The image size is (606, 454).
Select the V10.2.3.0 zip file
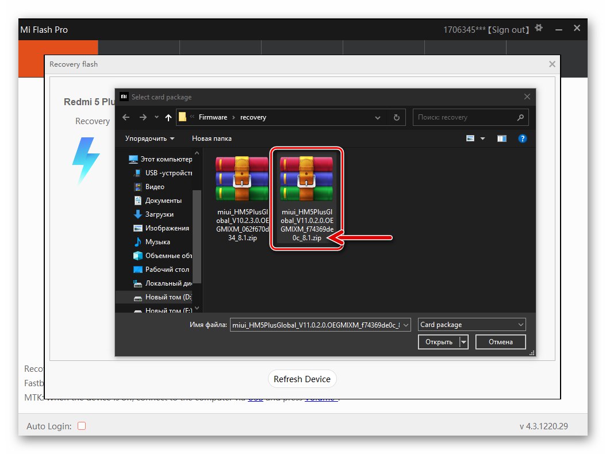pyautogui.click(x=242, y=199)
